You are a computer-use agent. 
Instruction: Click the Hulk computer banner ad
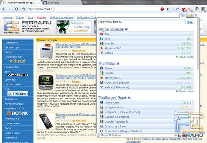74,27
